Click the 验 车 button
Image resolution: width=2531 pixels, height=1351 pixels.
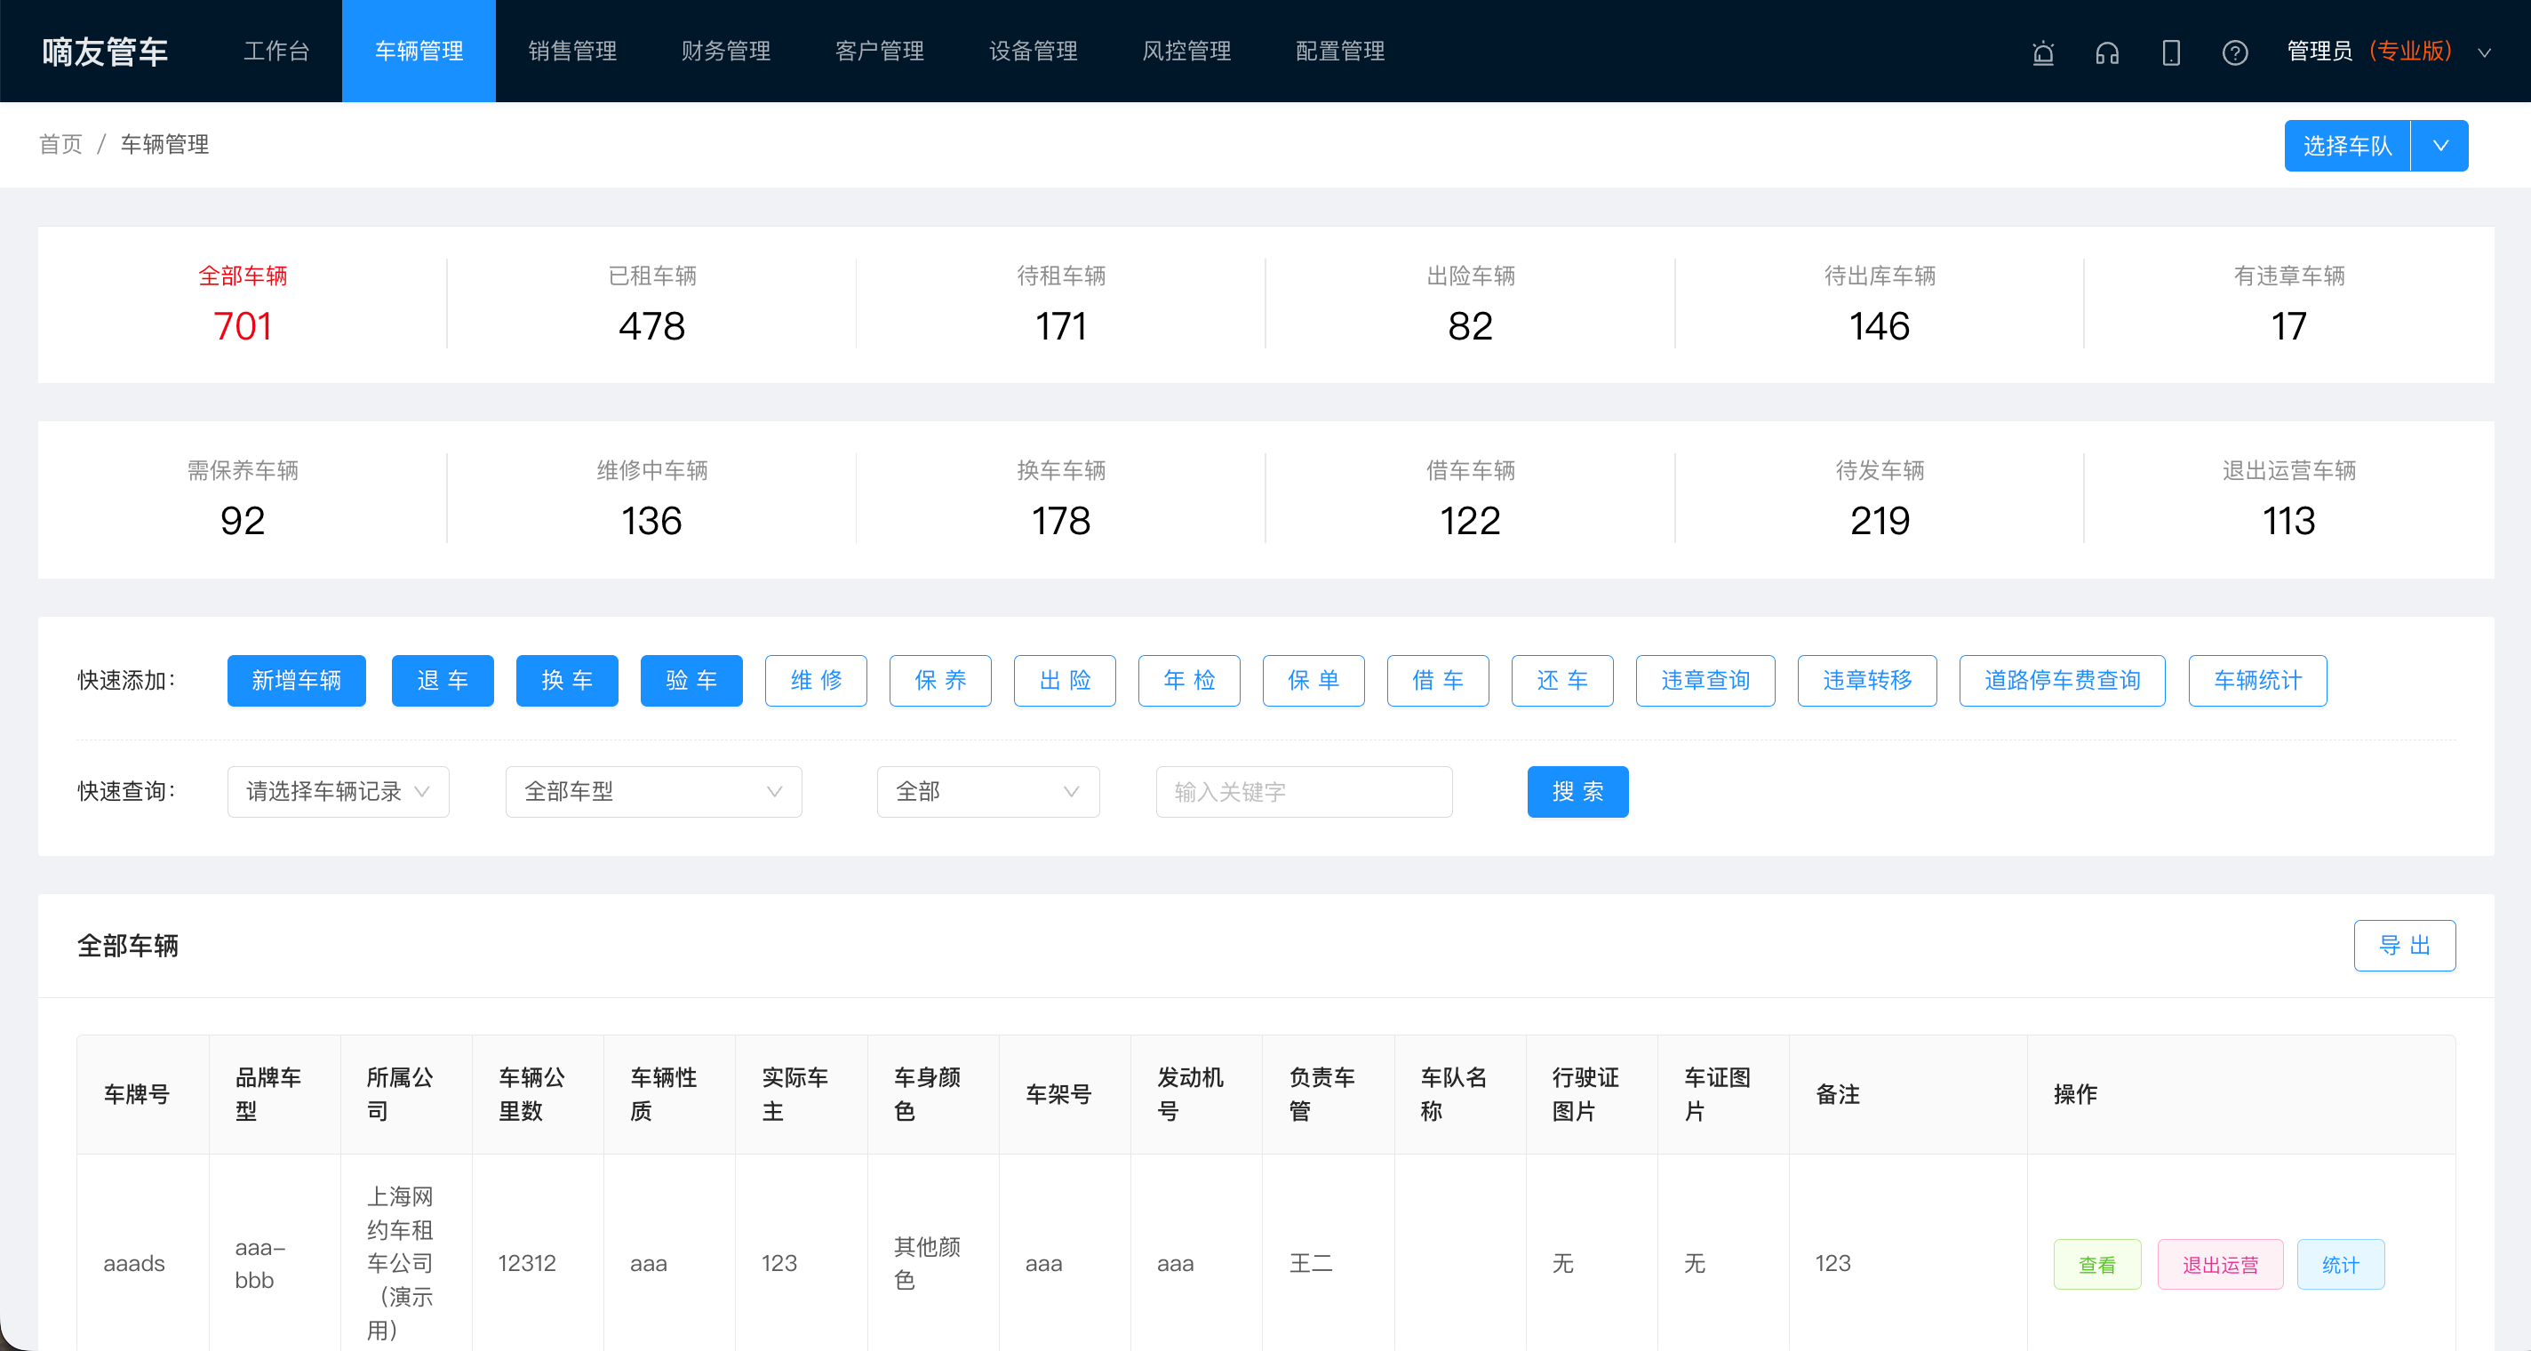[x=691, y=680]
